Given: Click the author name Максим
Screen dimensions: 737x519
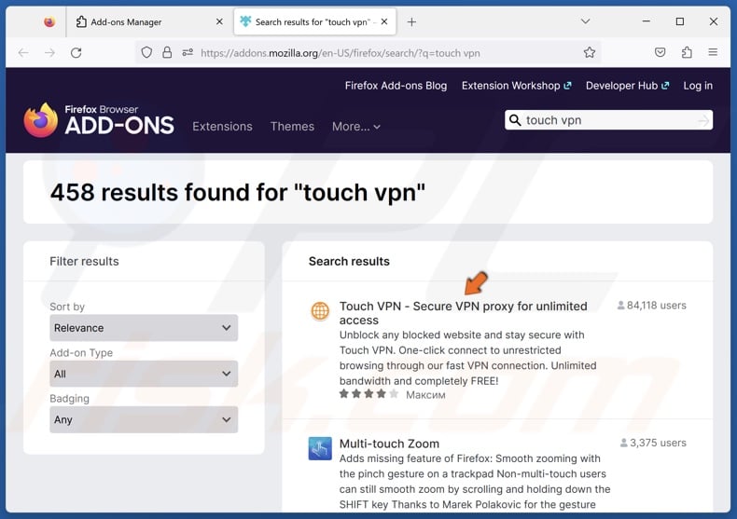Looking at the screenshot, I should click(425, 395).
